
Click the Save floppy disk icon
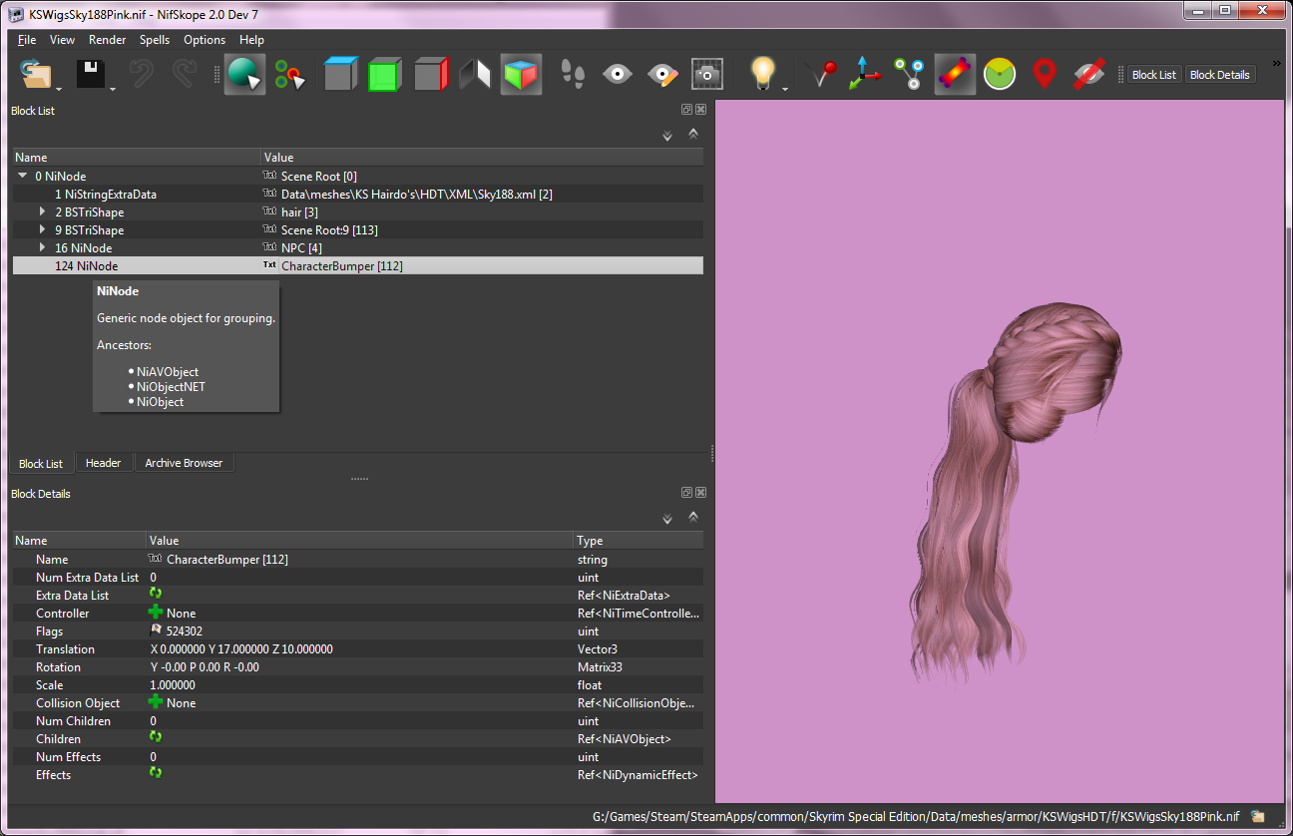pyautogui.click(x=91, y=74)
